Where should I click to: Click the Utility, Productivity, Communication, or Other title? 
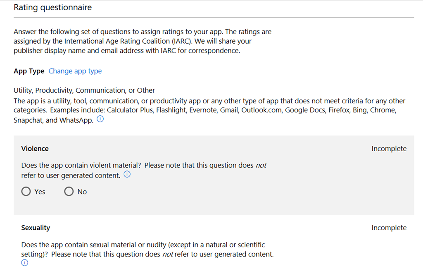tap(84, 90)
